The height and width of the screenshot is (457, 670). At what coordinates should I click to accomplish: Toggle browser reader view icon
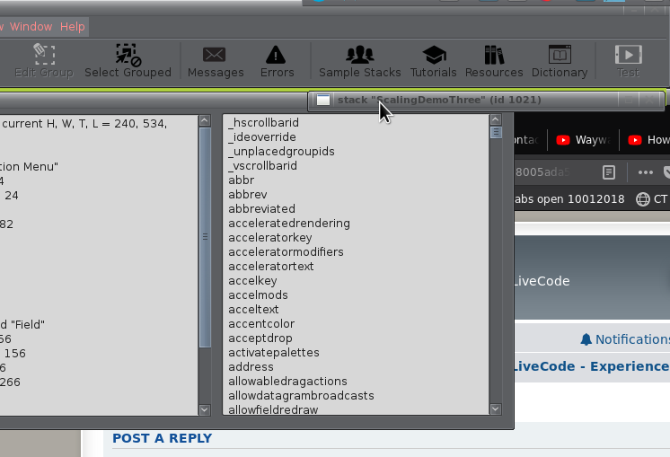pos(608,172)
